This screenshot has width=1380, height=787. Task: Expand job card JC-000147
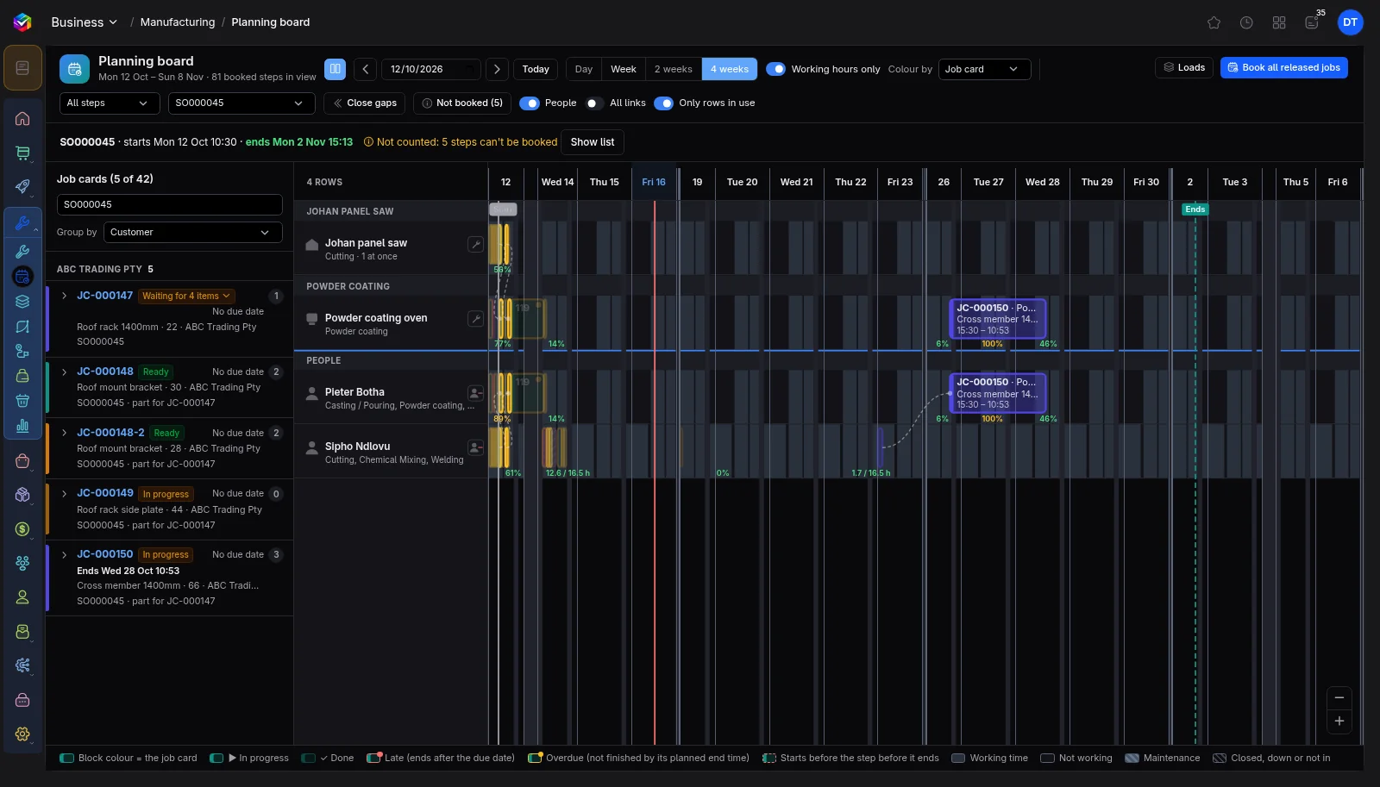[x=65, y=296]
